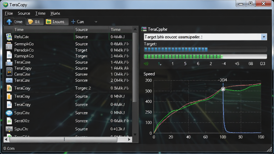Screen dimensions: 274x154
Task: Click the file icon of the RefuCde row
Action: click(9, 37)
